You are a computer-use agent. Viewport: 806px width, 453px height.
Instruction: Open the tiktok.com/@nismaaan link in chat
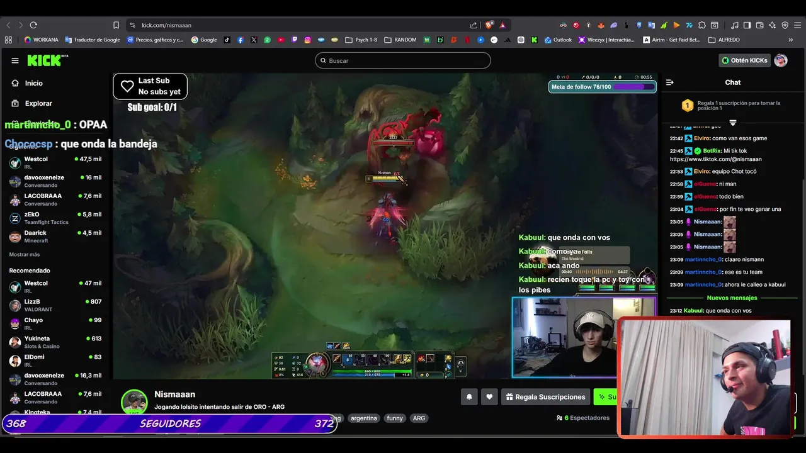click(716, 159)
